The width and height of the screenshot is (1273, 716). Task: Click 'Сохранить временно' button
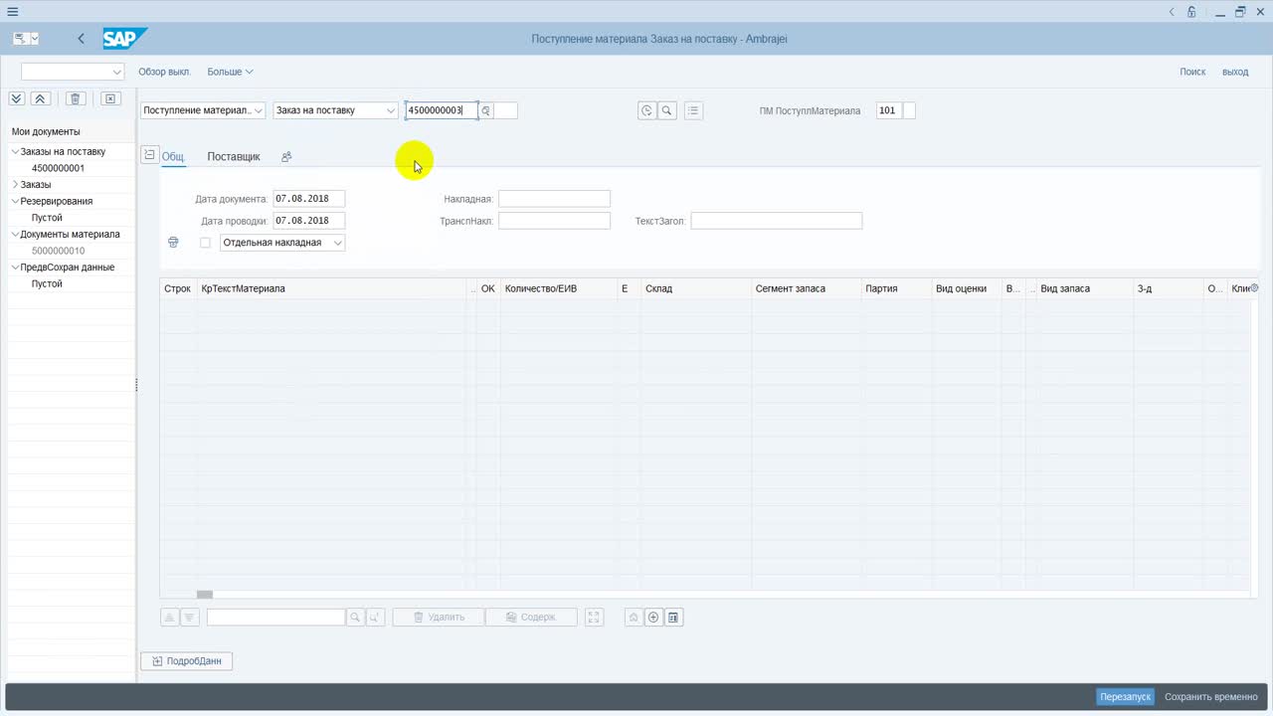pyautogui.click(x=1211, y=697)
